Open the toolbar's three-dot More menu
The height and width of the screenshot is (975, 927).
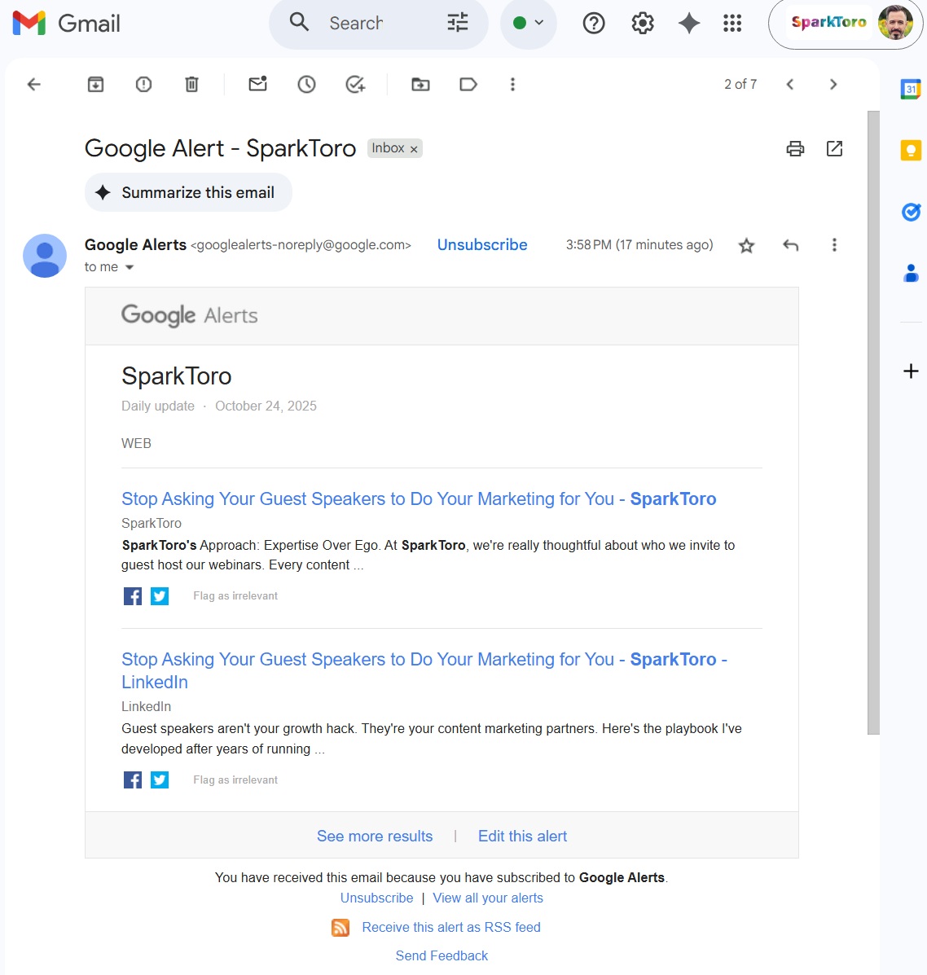click(513, 84)
